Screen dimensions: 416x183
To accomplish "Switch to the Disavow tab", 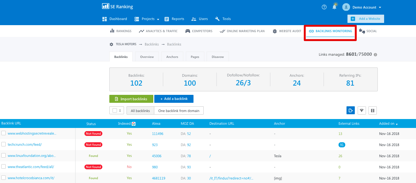I will [x=218, y=57].
